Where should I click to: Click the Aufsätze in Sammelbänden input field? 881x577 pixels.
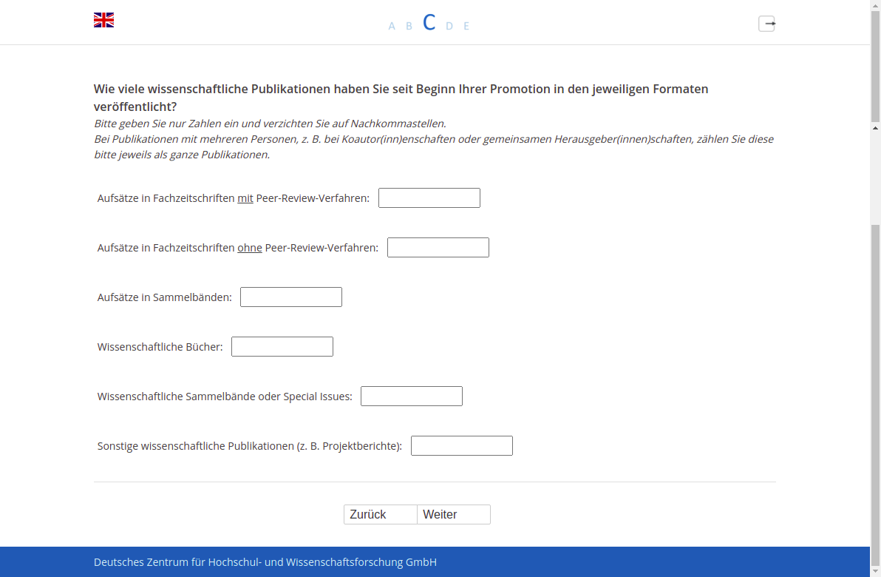tap(291, 297)
